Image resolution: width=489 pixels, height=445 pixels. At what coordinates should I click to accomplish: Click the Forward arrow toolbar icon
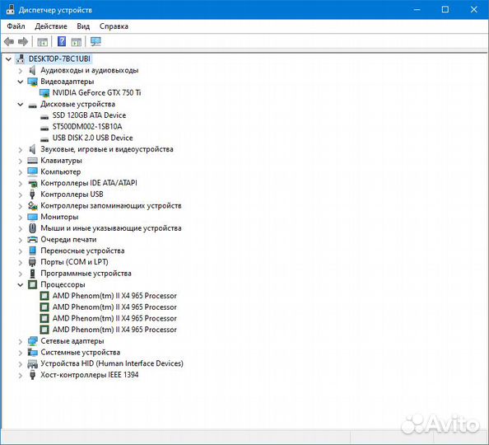(x=23, y=41)
